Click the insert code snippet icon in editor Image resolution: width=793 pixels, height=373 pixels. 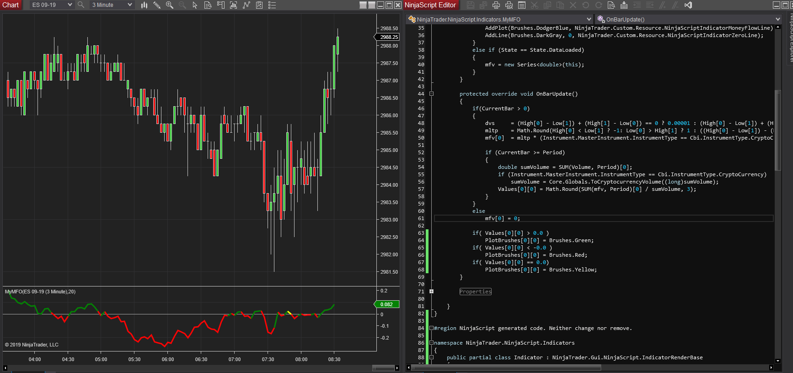coord(624,5)
